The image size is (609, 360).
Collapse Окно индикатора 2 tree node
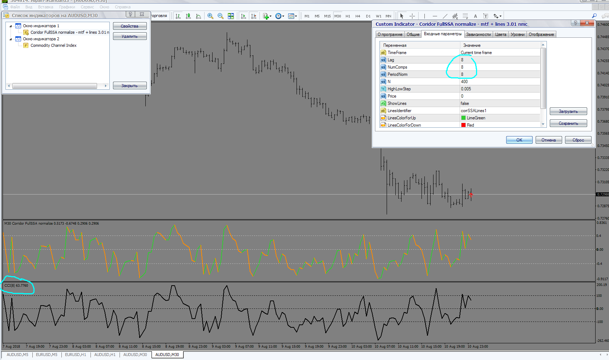[11, 39]
